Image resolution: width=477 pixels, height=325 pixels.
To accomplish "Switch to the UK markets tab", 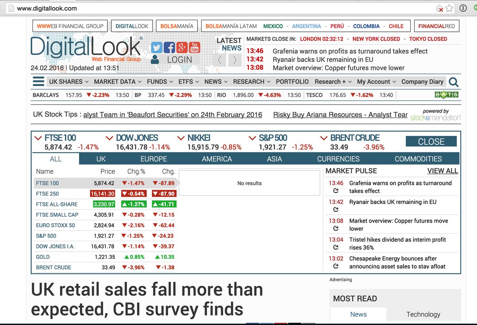I will tap(101, 159).
